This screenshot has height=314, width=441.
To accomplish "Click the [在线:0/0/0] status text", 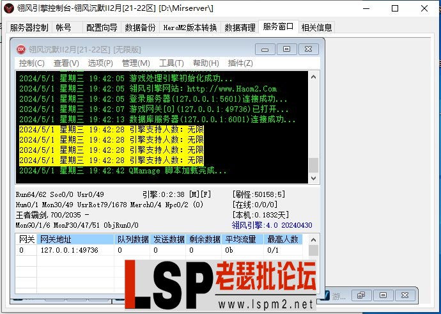I will (255, 205).
